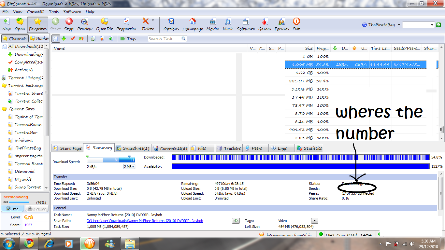Open task Properties
This screenshot has width=445, height=250.
(x=126, y=24)
